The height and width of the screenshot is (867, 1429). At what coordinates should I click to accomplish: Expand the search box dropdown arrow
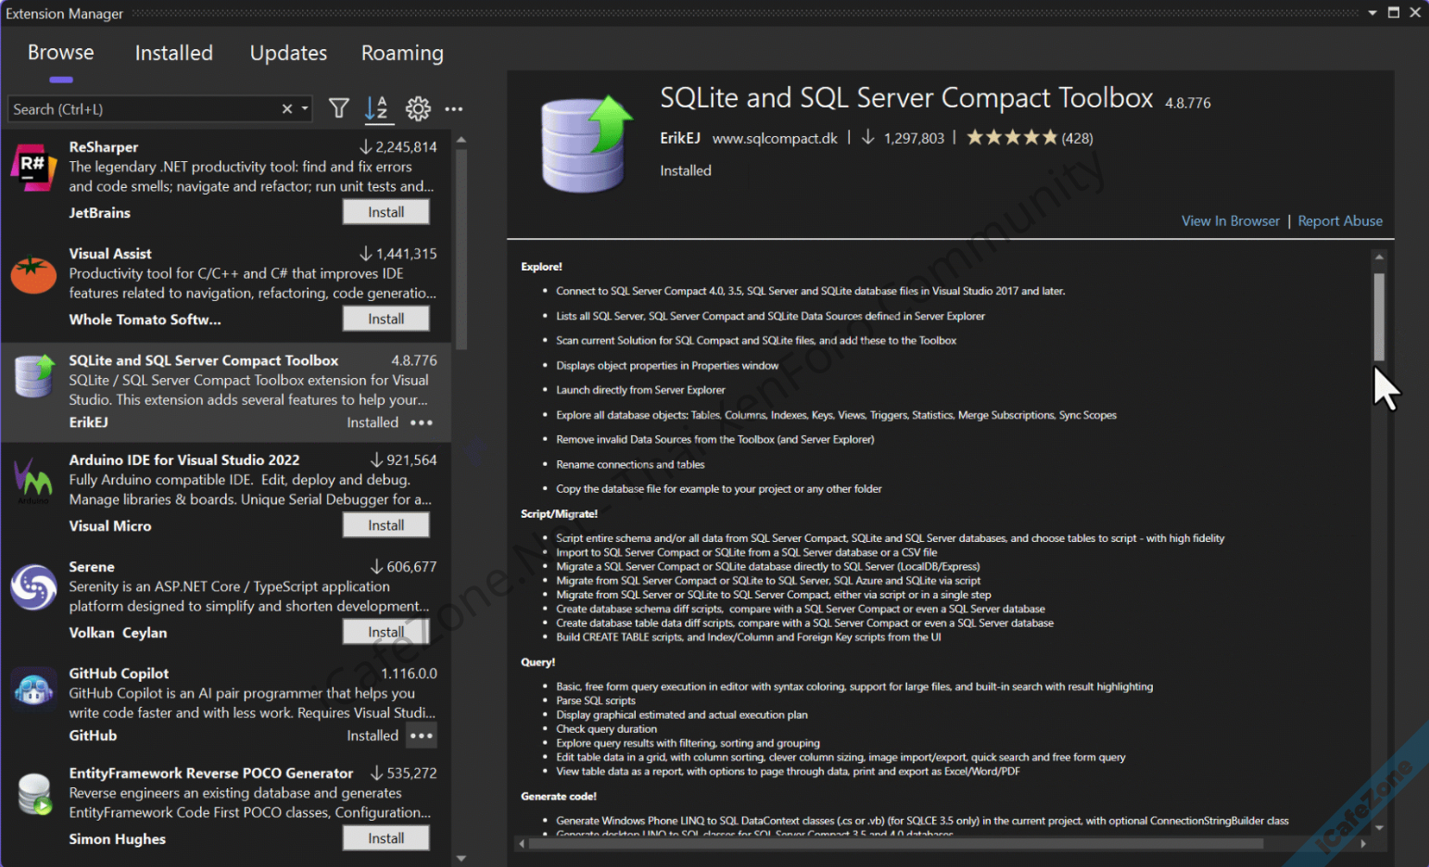click(305, 109)
